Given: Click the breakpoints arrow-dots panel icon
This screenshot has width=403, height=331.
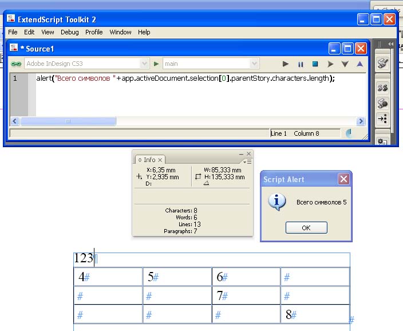Looking at the screenshot, I should click(x=382, y=119).
